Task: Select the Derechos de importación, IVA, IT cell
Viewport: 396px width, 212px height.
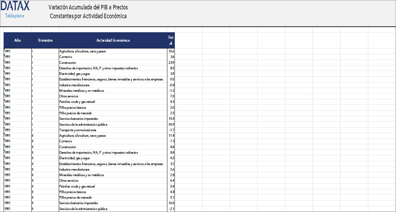Action: coord(98,68)
